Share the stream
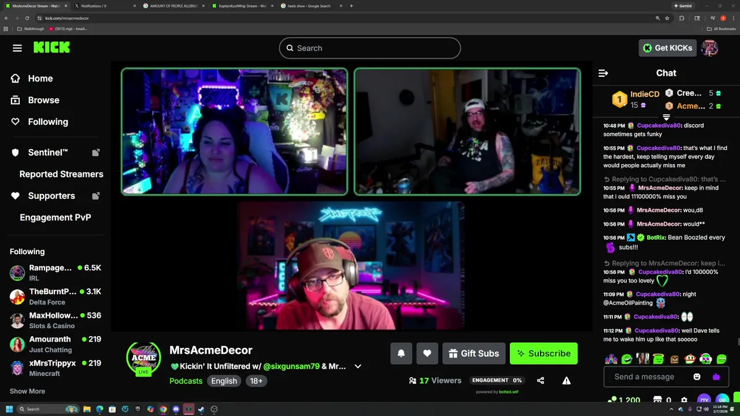 coord(541,381)
